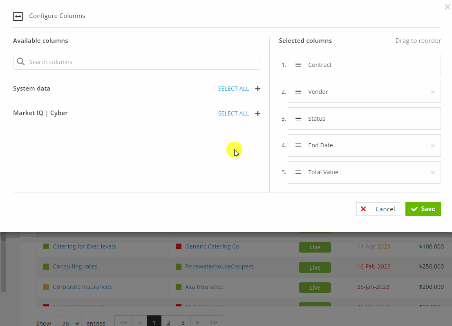
Task: Open the Consulting rates contract
Action: pyautogui.click(x=75, y=266)
